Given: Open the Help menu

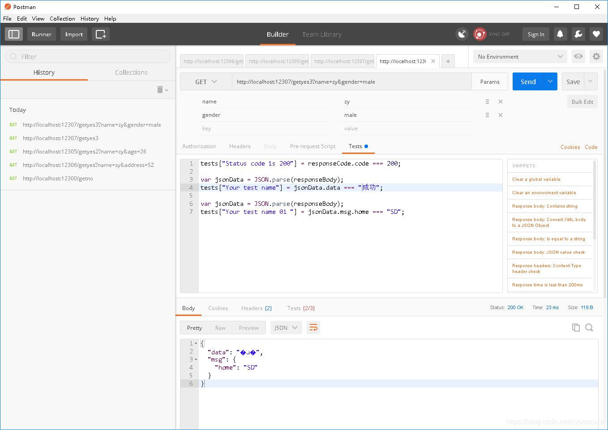Looking at the screenshot, I should pyautogui.click(x=110, y=18).
